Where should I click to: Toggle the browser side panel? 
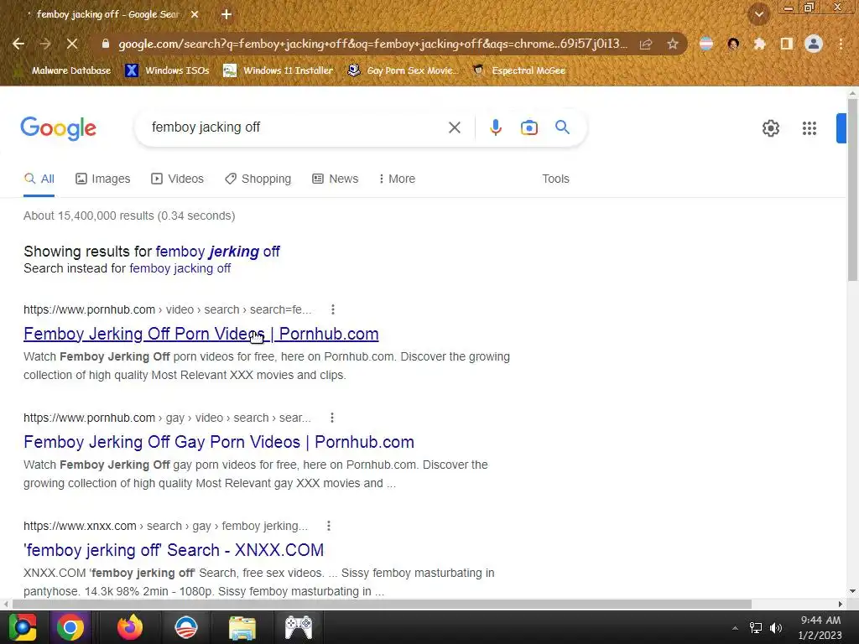point(787,44)
